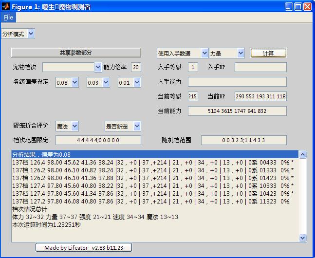This screenshot has height=258, width=315.
Task: Click the MATLAB icon in title bar
Action: coord(6,6)
